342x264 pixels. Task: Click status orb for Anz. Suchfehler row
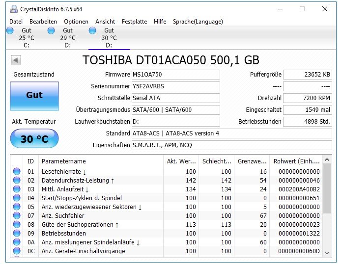point(17,215)
